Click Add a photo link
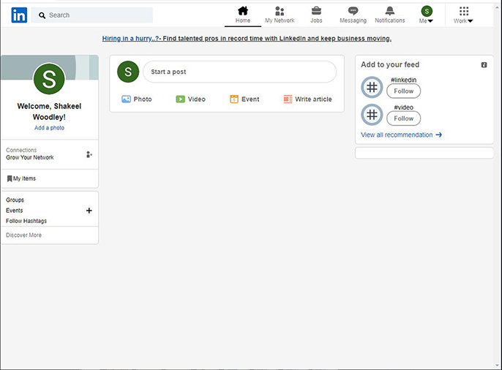This screenshot has height=370, width=502. pos(49,127)
